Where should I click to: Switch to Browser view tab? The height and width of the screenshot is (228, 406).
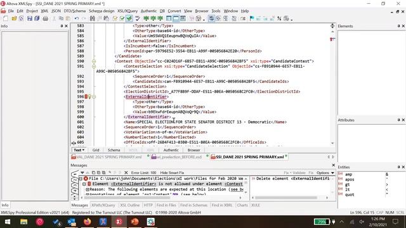tap(193, 150)
